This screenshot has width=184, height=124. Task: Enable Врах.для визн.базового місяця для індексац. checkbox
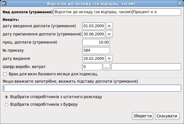5,74
